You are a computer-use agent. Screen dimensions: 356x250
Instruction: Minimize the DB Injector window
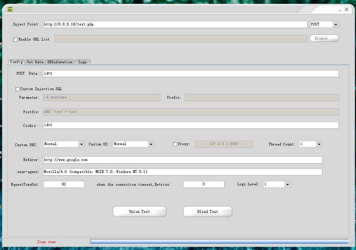340,10
